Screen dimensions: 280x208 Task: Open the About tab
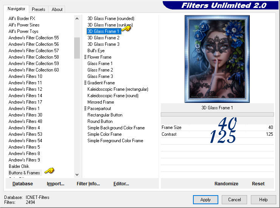[57, 9]
